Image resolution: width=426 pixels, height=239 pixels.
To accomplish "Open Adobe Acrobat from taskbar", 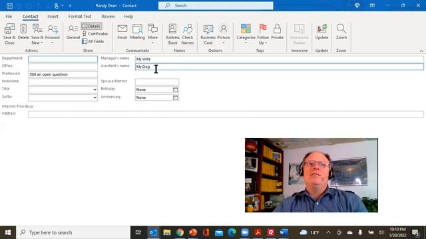I will tap(258, 232).
